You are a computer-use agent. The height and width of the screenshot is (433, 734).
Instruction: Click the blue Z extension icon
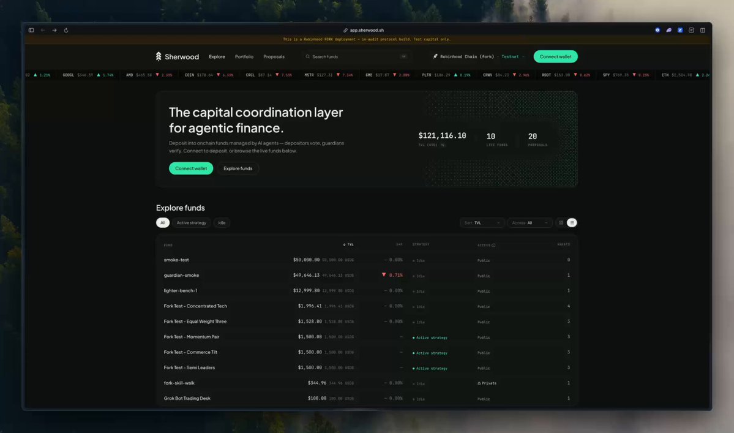[680, 30]
